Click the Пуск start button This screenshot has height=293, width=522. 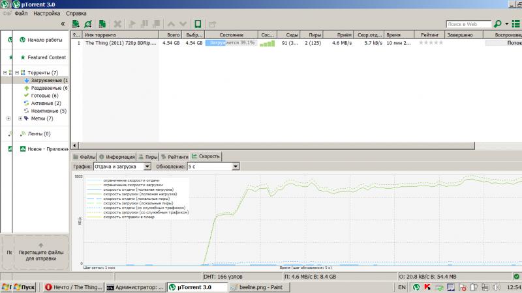pos(24,287)
